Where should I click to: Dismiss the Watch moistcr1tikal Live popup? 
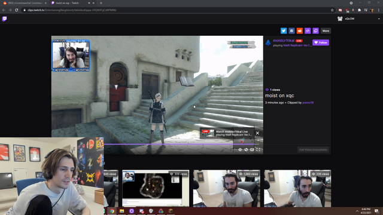tap(257, 133)
